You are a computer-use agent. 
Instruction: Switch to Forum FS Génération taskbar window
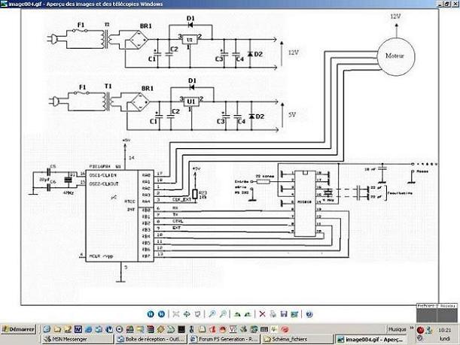tap(224, 340)
